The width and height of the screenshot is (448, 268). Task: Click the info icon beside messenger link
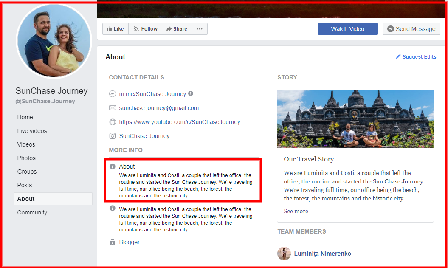click(x=191, y=93)
